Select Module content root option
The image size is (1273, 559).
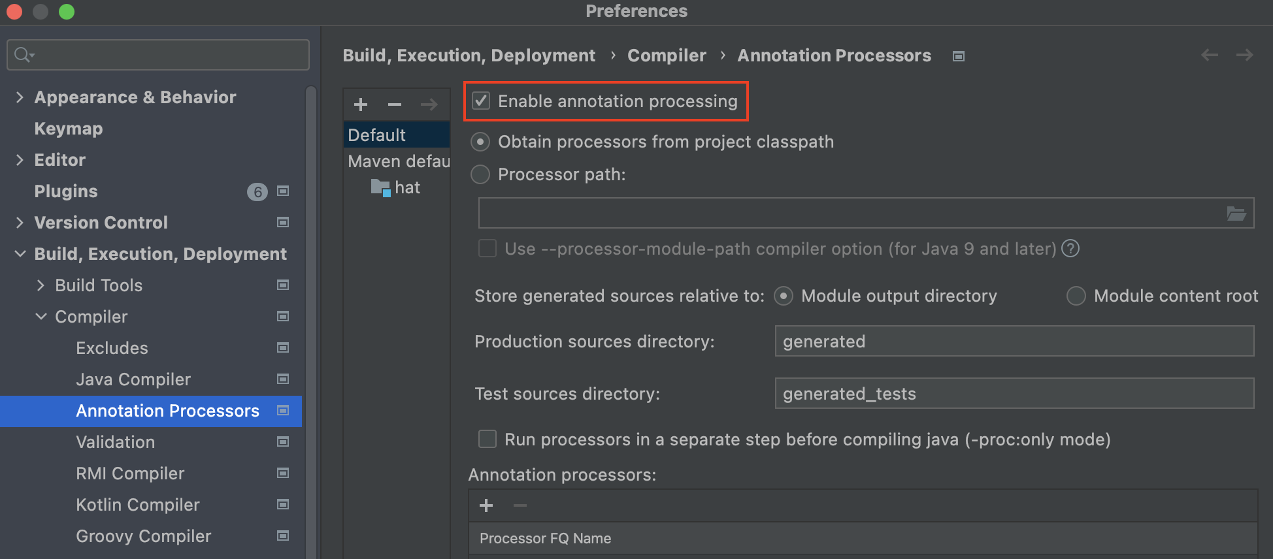(x=1076, y=296)
